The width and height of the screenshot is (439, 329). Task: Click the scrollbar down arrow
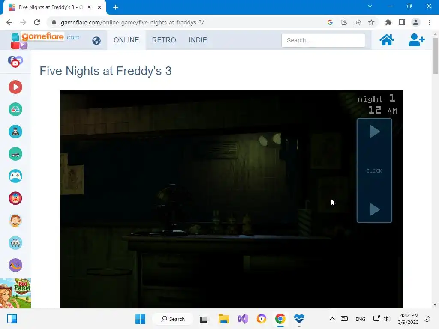[435, 305]
